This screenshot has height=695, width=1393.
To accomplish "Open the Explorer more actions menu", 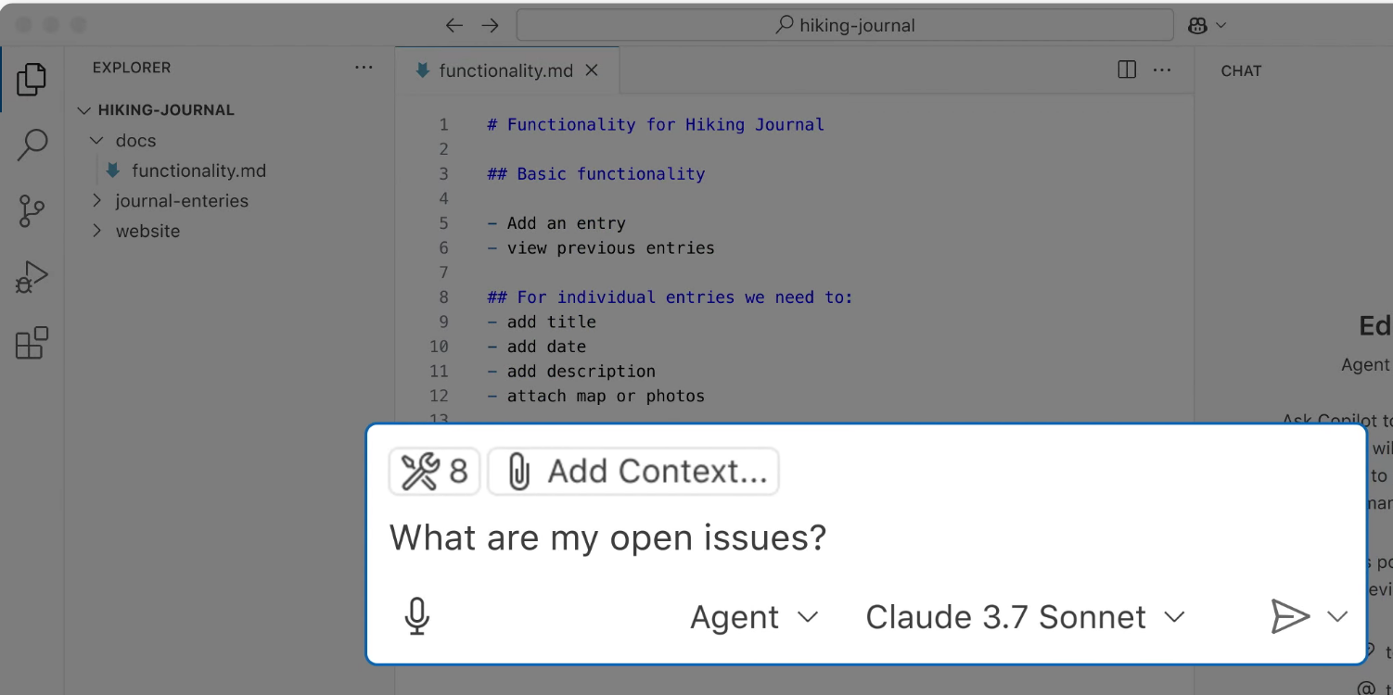I will 364,67.
